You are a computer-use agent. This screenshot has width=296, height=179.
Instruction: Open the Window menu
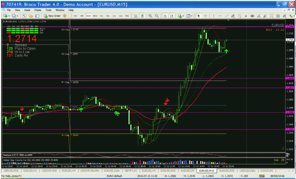60,10
